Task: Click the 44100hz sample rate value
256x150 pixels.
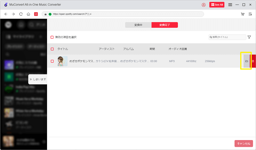Action: (x=191, y=61)
